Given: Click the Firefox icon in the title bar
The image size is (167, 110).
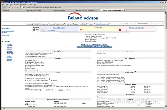Looking at the screenshot, I should (x=3, y=2).
